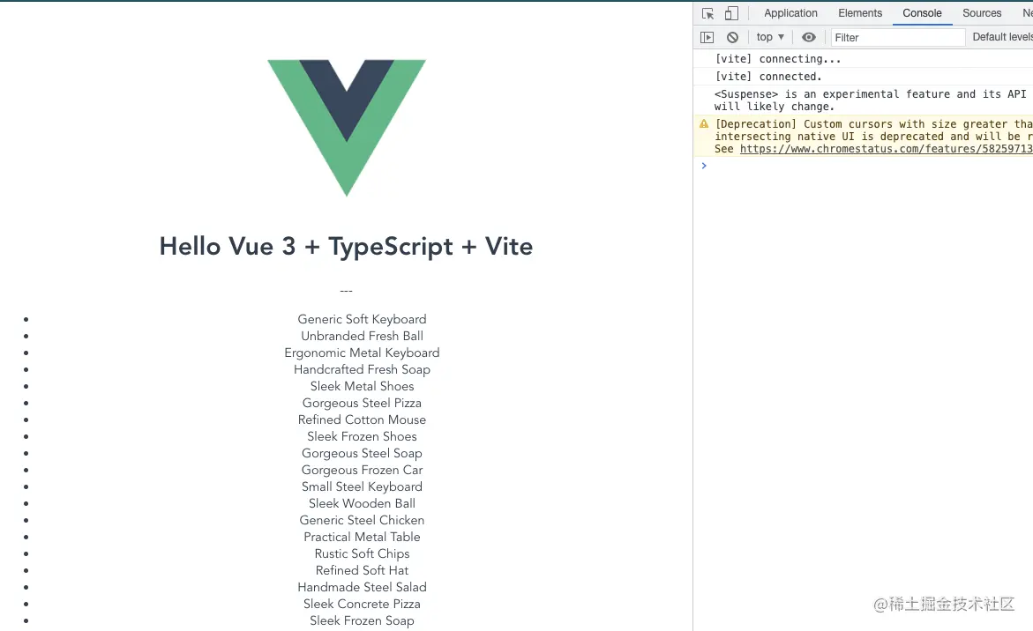1033x631 pixels.
Task: Click the [vite] connecting... log line
Action: click(x=777, y=58)
